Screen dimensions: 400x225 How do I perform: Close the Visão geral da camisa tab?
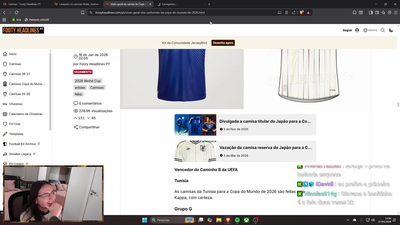(x=150, y=4)
